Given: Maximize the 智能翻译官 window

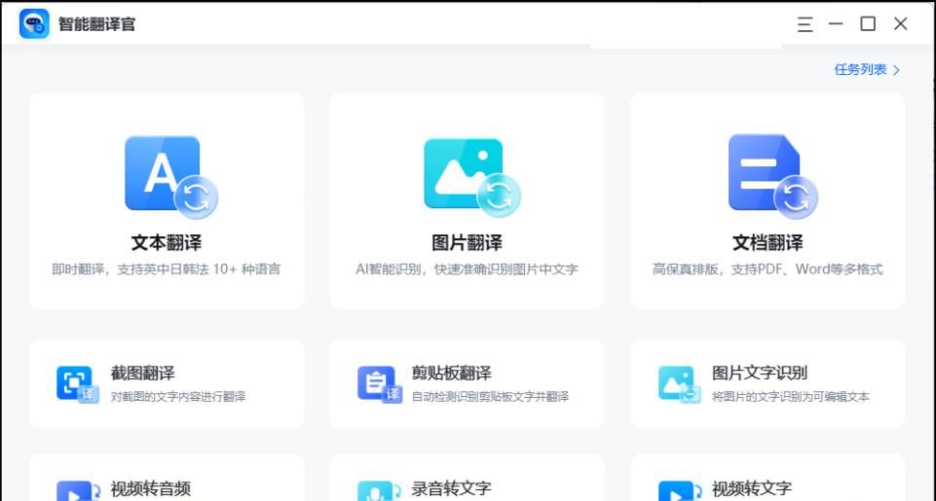Looking at the screenshot, I should 868,24.
